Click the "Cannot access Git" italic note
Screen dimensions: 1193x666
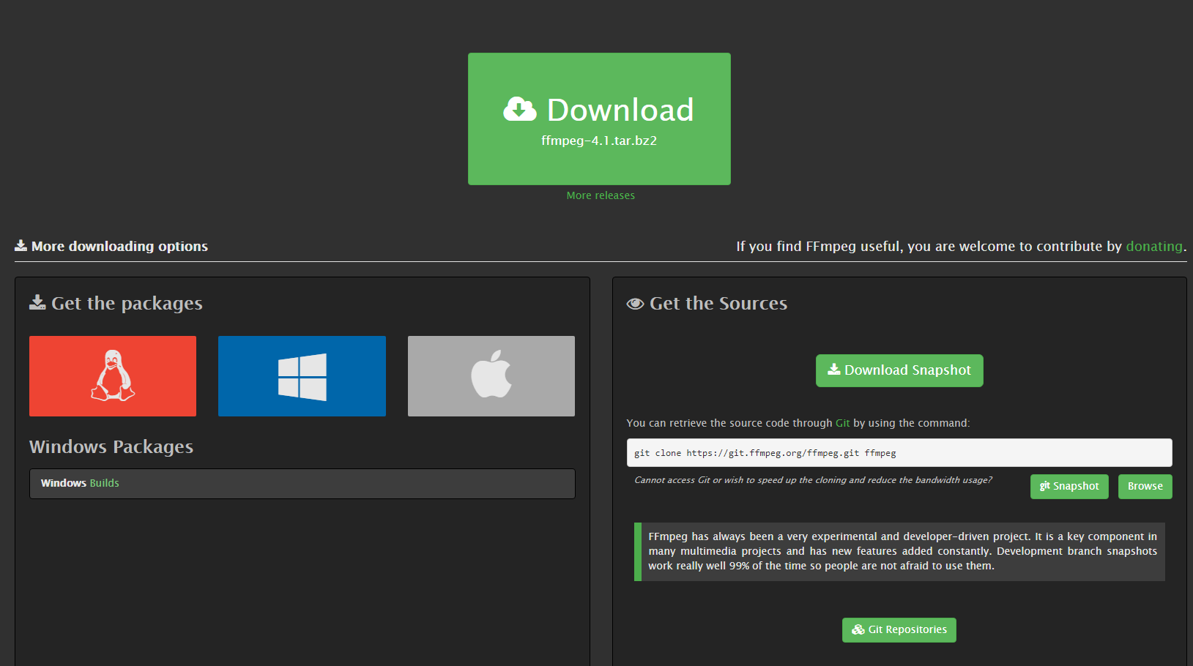tap(813, 480)
